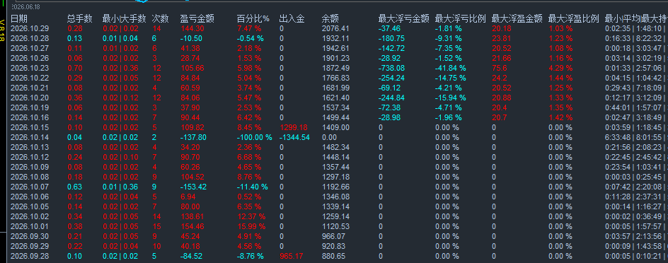Click loss amount -137.80
668x263 pixels.
pyautogui.click(x=193, y=137)
